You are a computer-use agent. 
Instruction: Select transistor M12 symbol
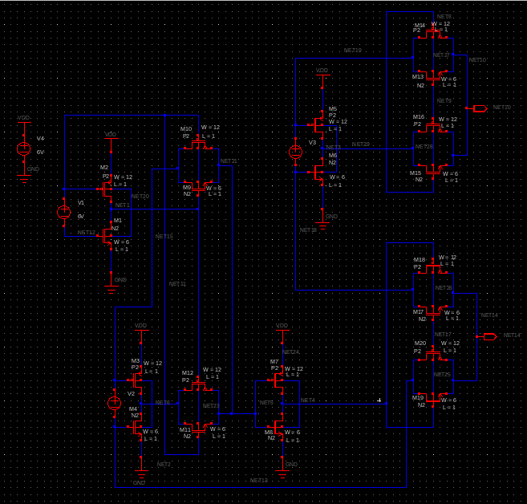tap(198, 384)
